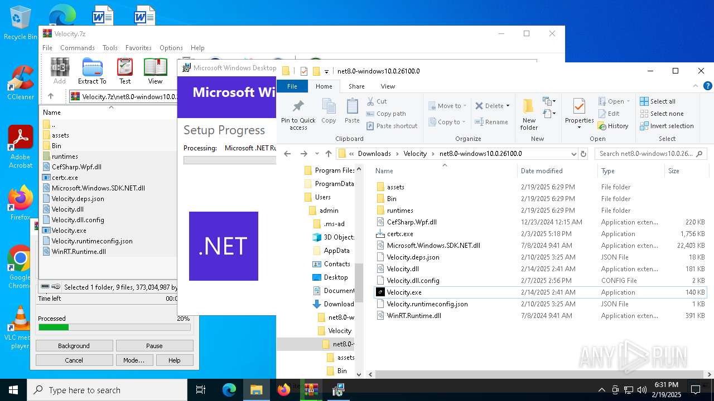Create a New folder from the ribbon

coord(529,115)
